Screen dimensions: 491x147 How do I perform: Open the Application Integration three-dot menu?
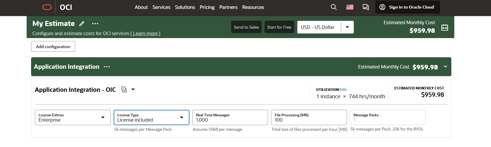tap(107, 67)
